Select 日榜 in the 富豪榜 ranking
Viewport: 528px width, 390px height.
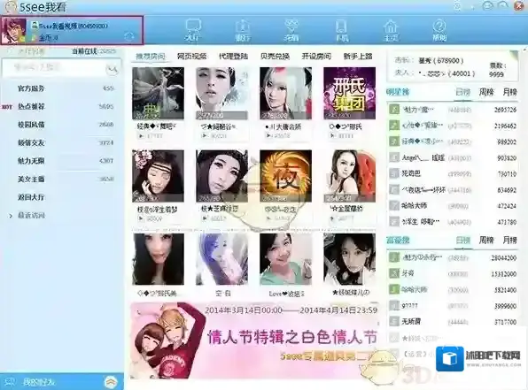462,241
